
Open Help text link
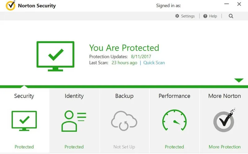tap(213, 16)
